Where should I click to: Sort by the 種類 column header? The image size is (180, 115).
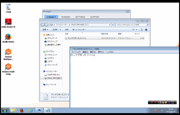pyautogui.click(x=125, y=34)
